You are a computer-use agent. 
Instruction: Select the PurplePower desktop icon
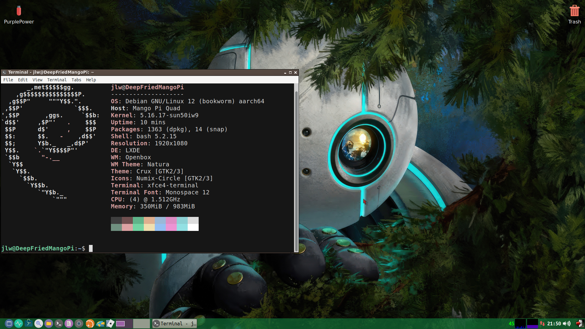coord(19,15)
